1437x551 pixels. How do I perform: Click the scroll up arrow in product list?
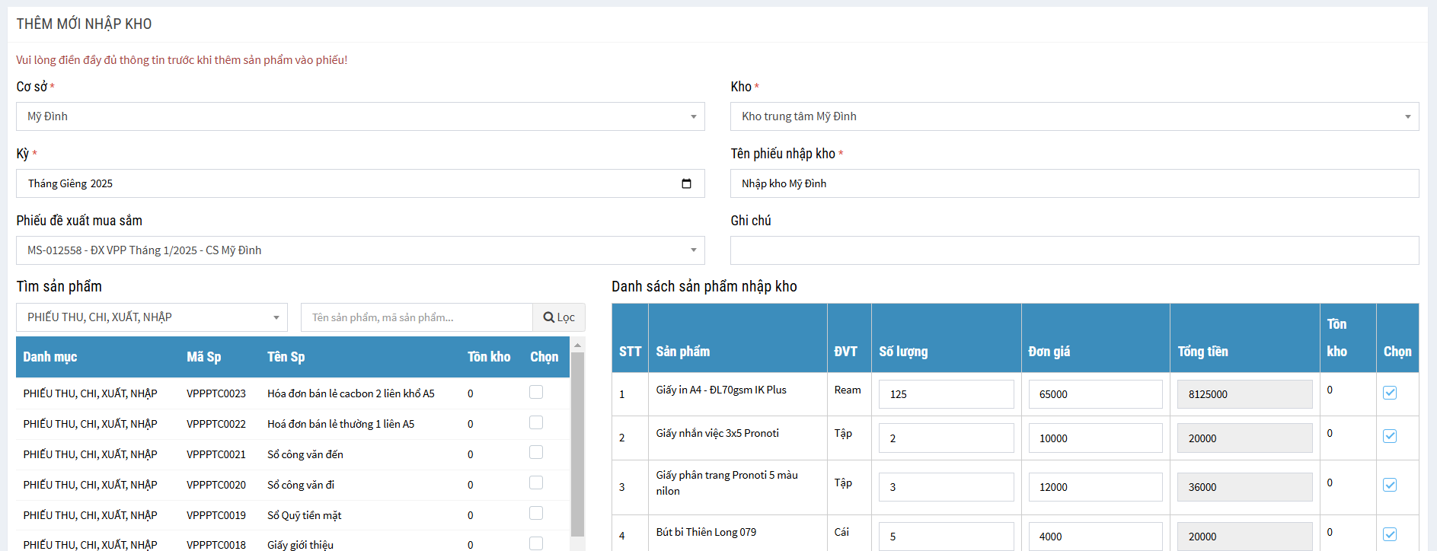pyautogui.click(x=577, y=345)
